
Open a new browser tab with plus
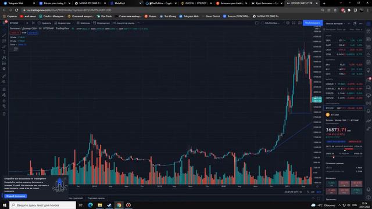(x=324, y=3)
